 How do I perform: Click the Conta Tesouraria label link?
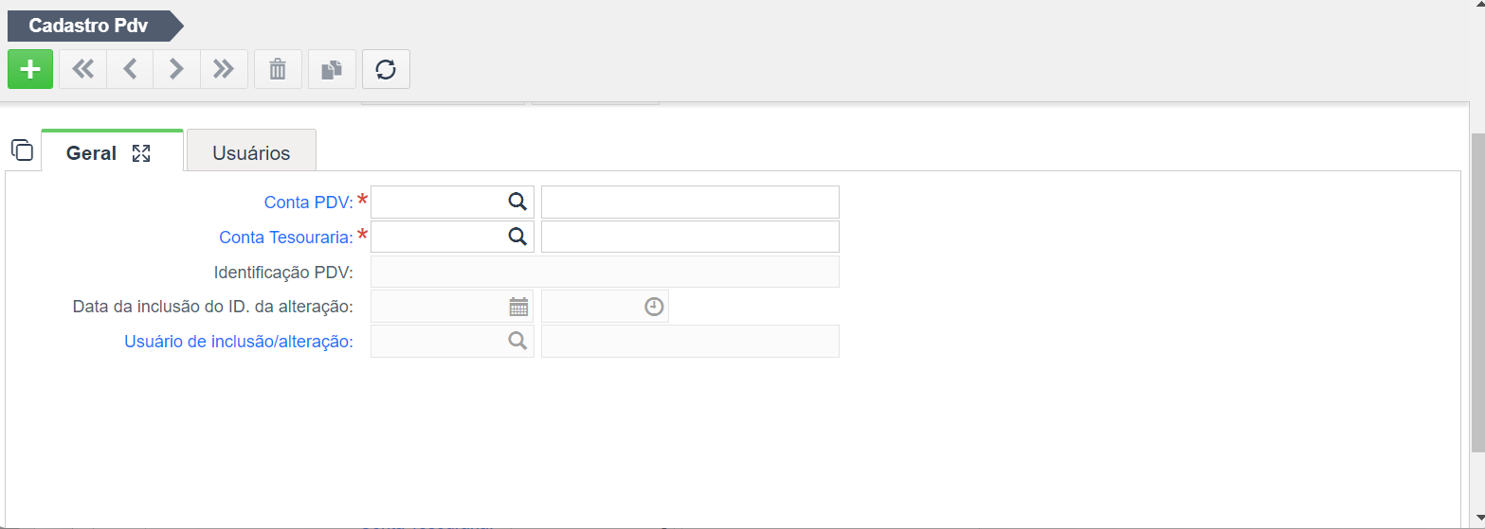[x=286, y=237]
